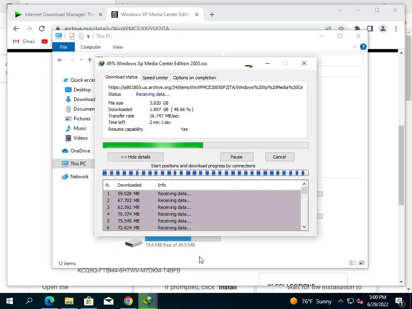Toggle the Chrome side panel icon
The image size is (412, 309).
coord(370,29)
